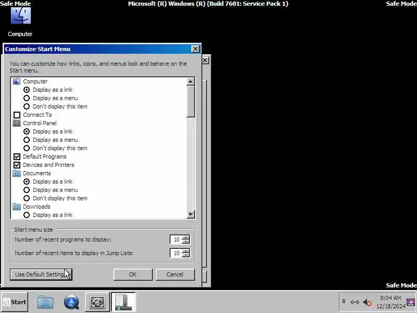Launch the blue Q player taskbar icon
This screenshot has width=417, height=313.
[71, 302]
